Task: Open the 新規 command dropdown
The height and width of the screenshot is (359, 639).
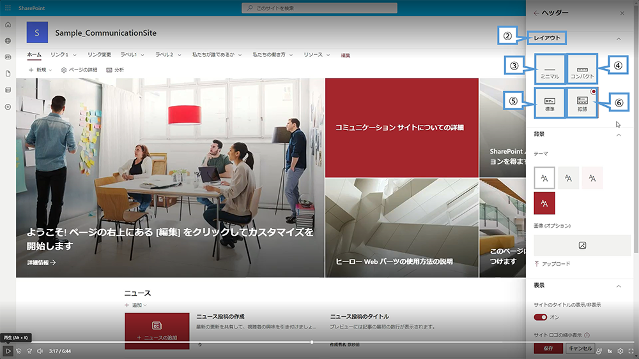Action: pos(40,70)
